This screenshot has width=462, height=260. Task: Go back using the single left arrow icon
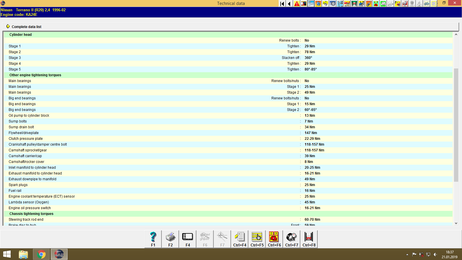coord(289,4)
